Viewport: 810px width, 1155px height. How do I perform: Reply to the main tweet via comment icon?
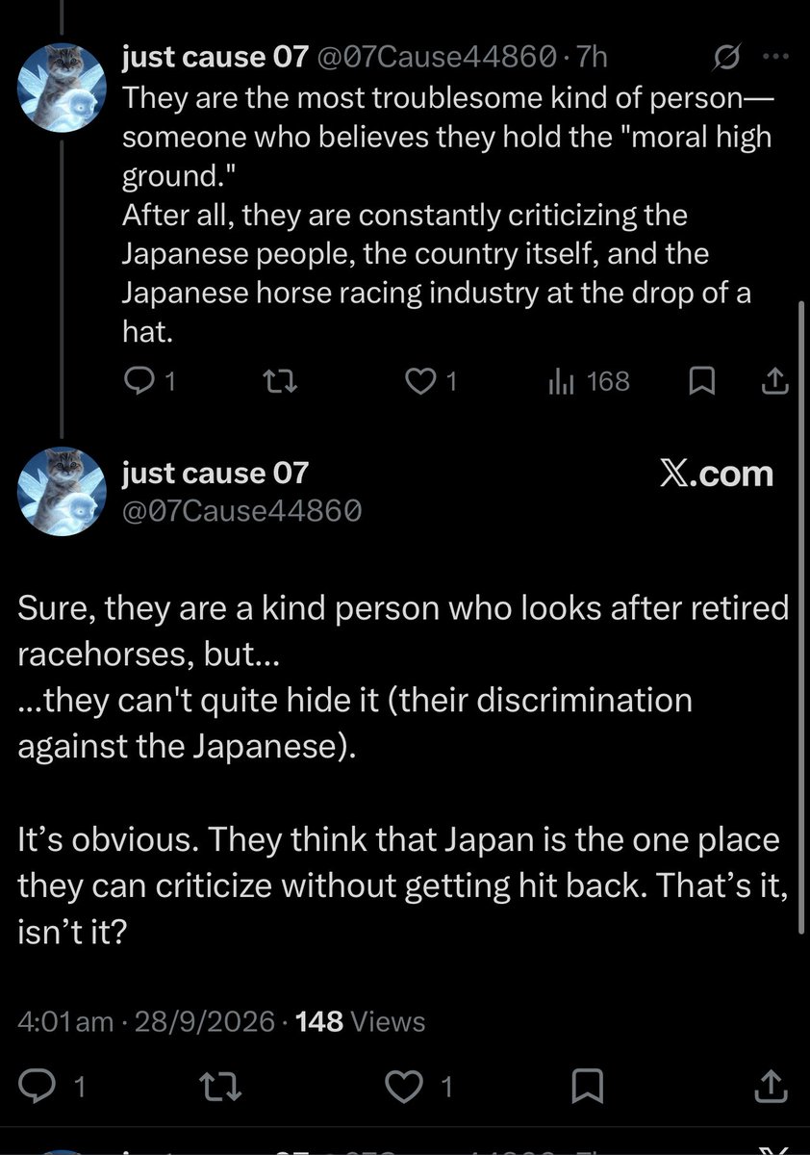[x=57, y=1088]
